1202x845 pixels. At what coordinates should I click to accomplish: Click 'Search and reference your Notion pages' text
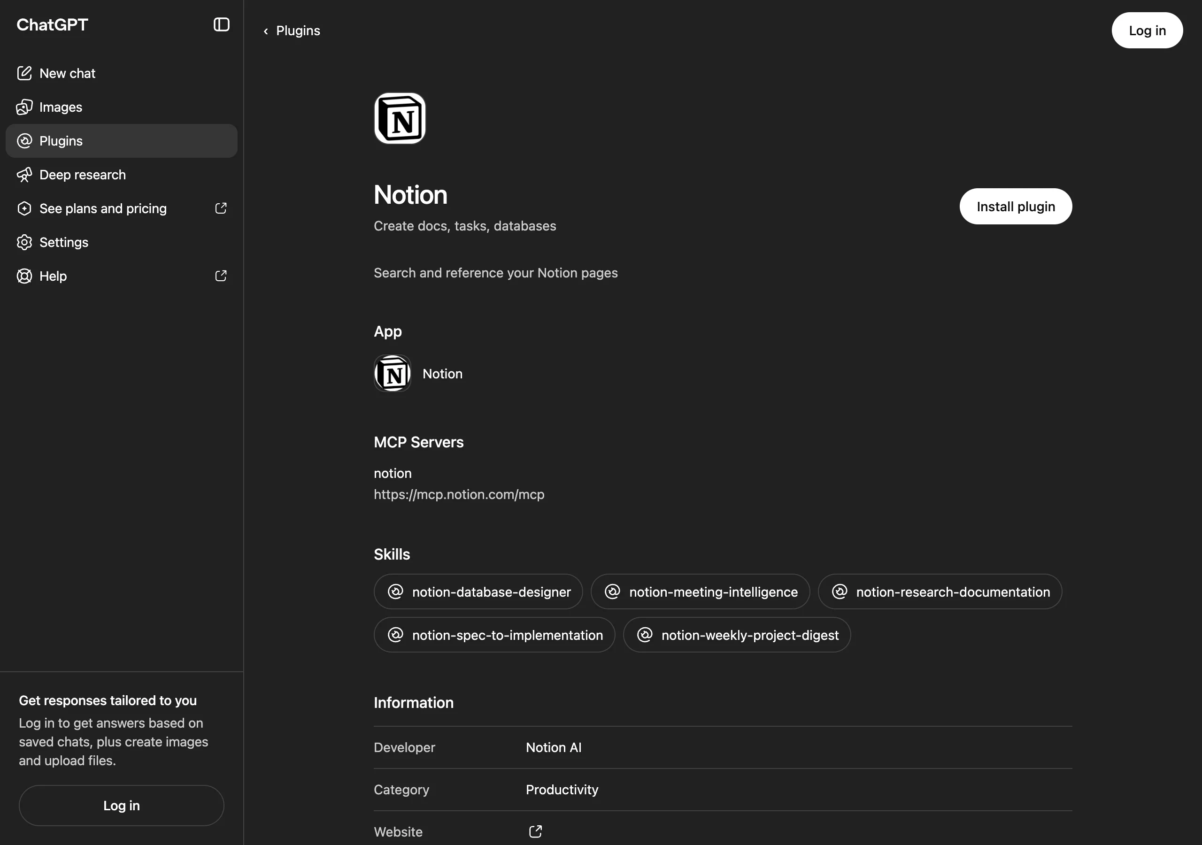(495, 273)
